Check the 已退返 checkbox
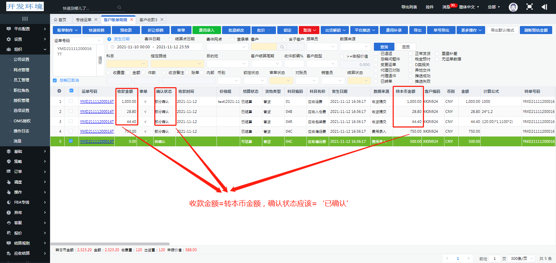 pyautogui.click(x=376, y=54)
